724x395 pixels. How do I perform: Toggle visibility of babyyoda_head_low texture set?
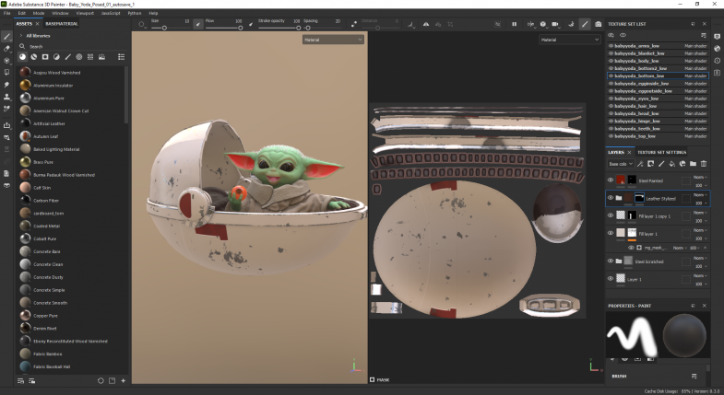(611, 113)
